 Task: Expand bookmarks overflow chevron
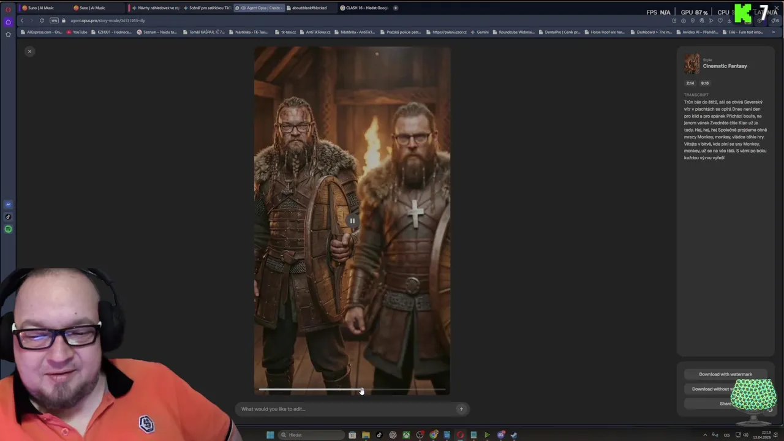point(773,32)
